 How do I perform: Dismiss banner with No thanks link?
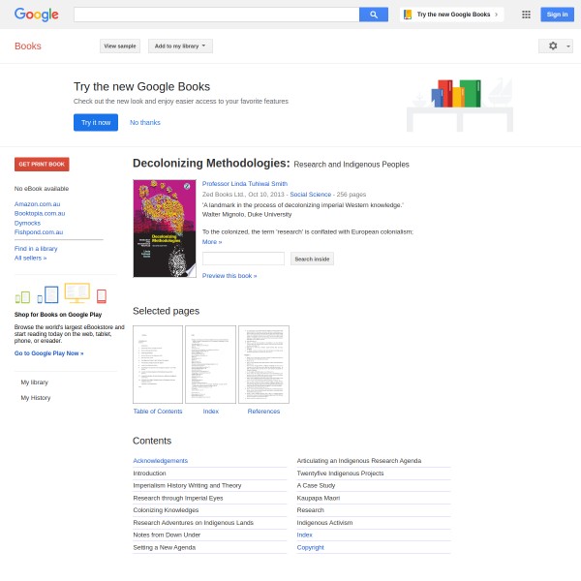coord(145,122)
